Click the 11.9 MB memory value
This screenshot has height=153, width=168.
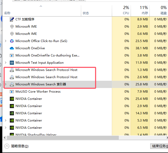click(x=142, y=63)
